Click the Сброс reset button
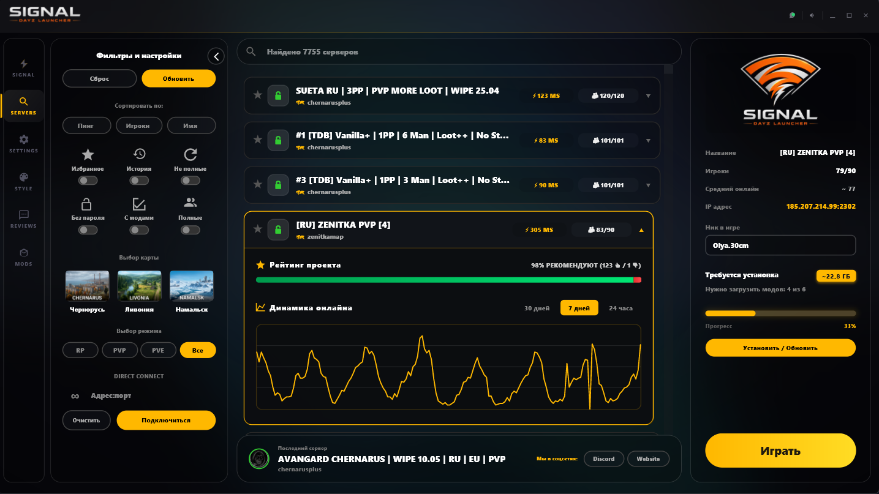The width and height of the screenshot is (879, 494). (99, 78)
